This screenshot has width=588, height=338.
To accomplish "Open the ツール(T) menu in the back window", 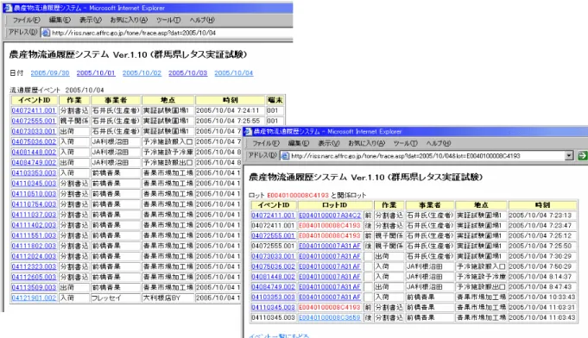I will pyautogui.click(x=168, y=20).
